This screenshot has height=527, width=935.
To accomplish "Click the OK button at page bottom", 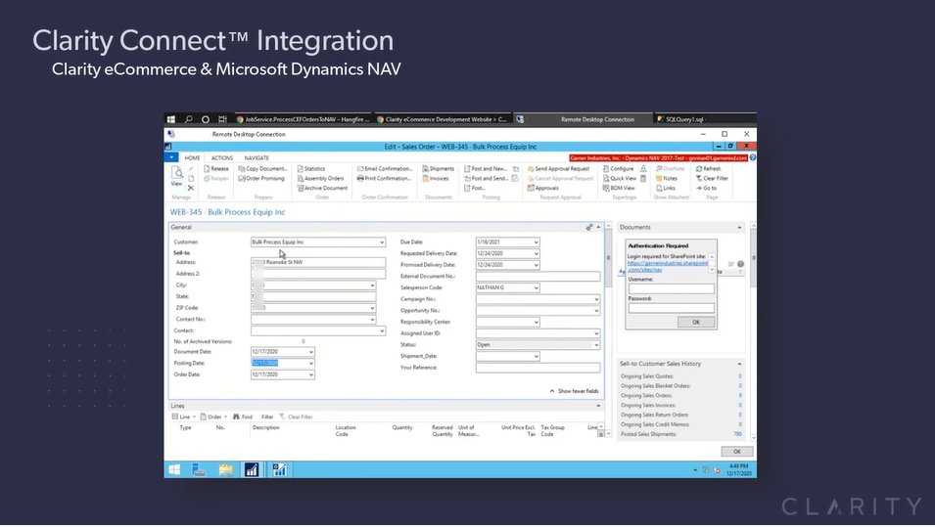I will [736, 452].
